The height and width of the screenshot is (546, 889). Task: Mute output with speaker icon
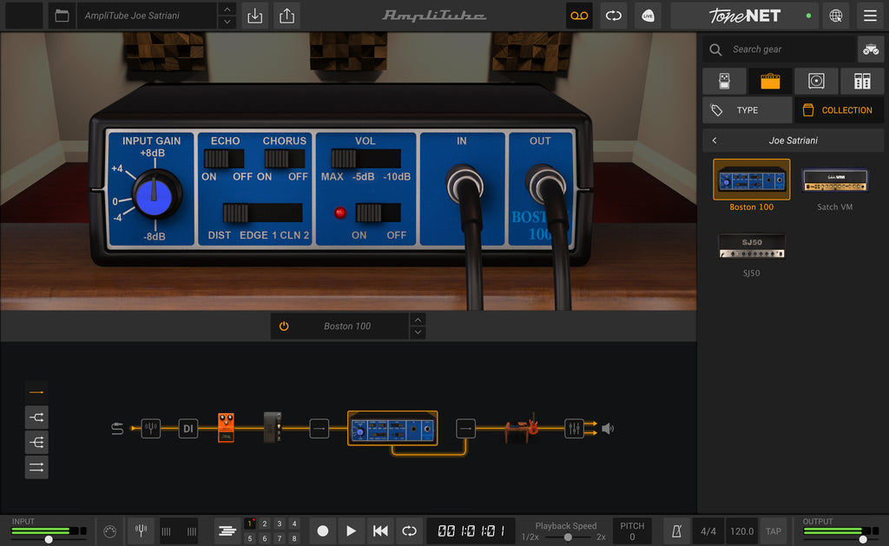608,428
